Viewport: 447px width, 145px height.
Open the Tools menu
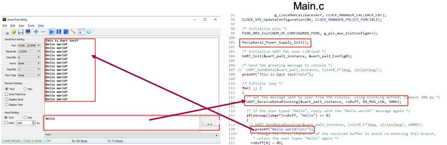31,26
